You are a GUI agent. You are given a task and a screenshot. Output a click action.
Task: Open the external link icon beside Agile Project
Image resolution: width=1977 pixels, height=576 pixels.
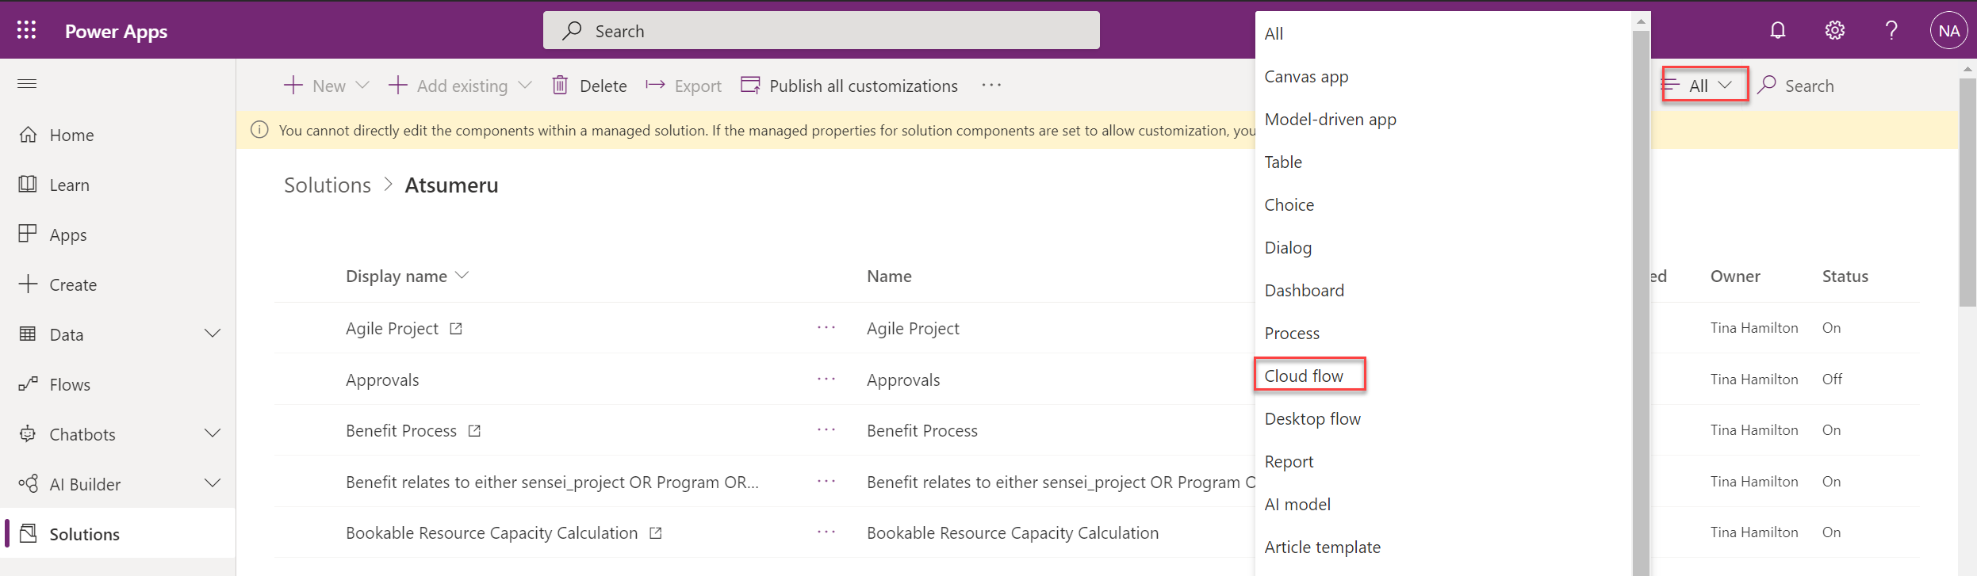click(456, 328)
